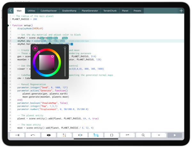Insert equals sign from keyboard bar
Image resolution: width=192 pixels, height=148 pixels.
159,135
